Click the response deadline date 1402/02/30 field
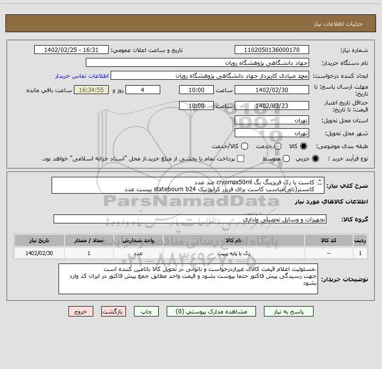Screen dimensions: 382x369 272,90
